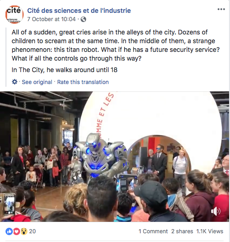Toggle video sound with speaker icon

(x=216, y=211)
